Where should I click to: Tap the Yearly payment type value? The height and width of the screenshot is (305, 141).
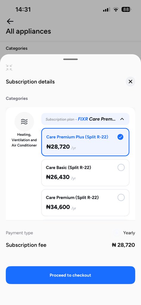pyautogui.click(x=129, y=233)
